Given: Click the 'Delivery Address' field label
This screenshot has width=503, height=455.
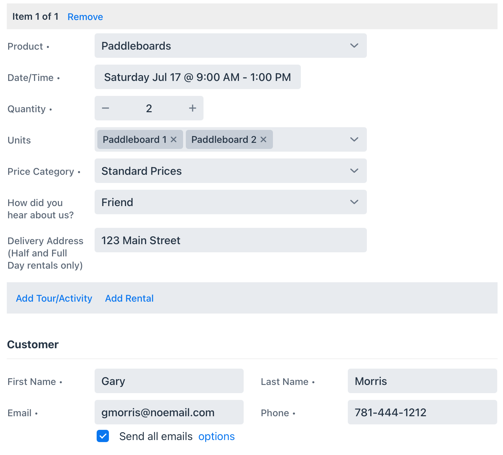Looking at the screenshot, I should click(45, 253).
